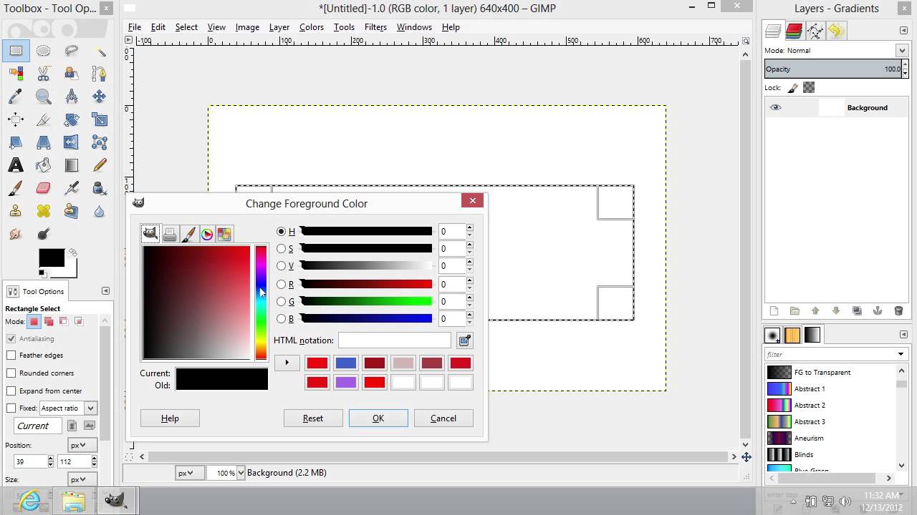Confirm the color with OK button
Viewport: 917px width, 515px height.
(378, 418)
